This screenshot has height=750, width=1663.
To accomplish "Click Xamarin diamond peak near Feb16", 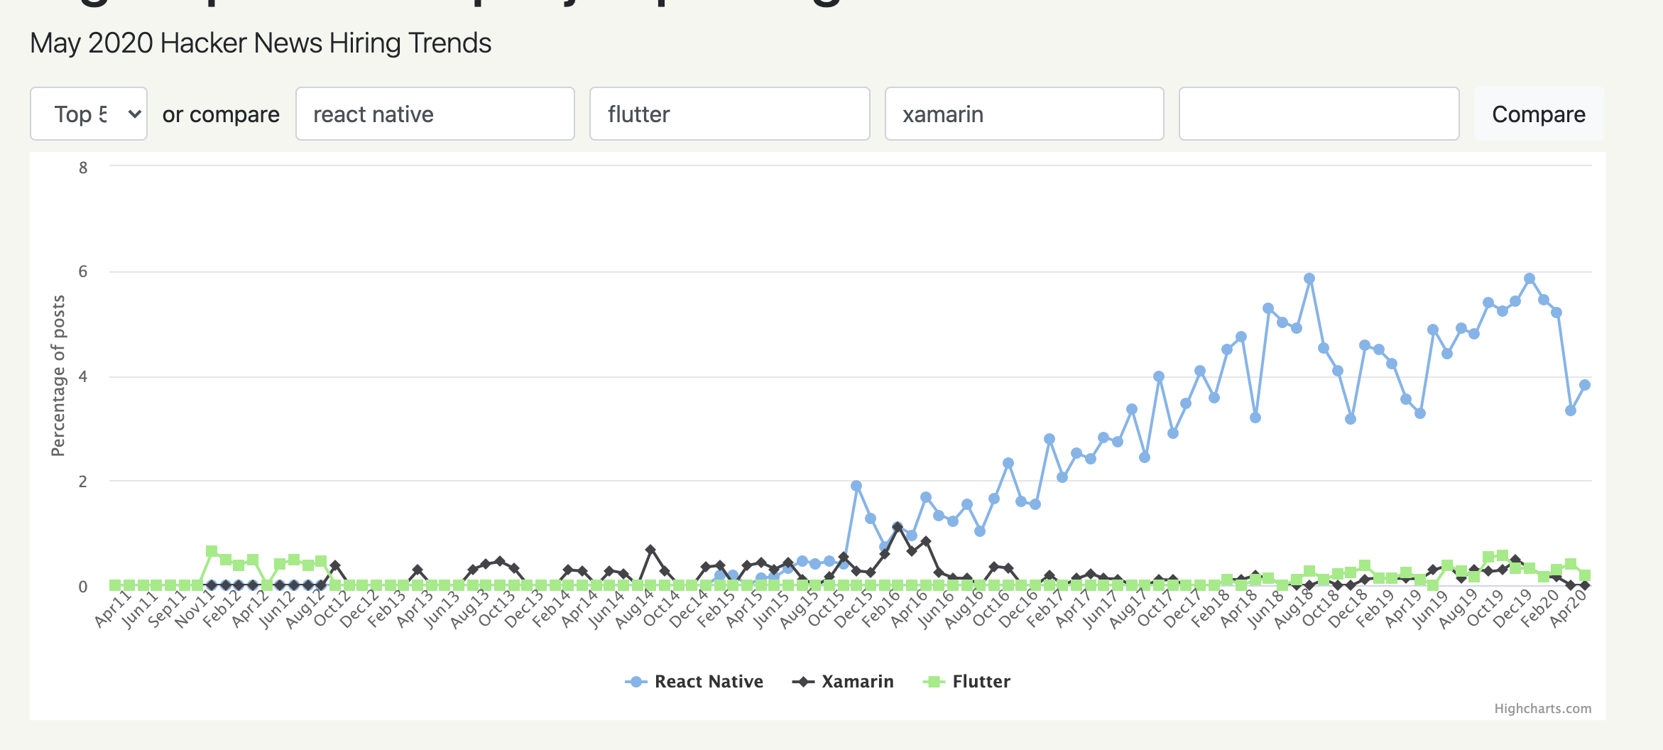I will click(x=898, y=527).
